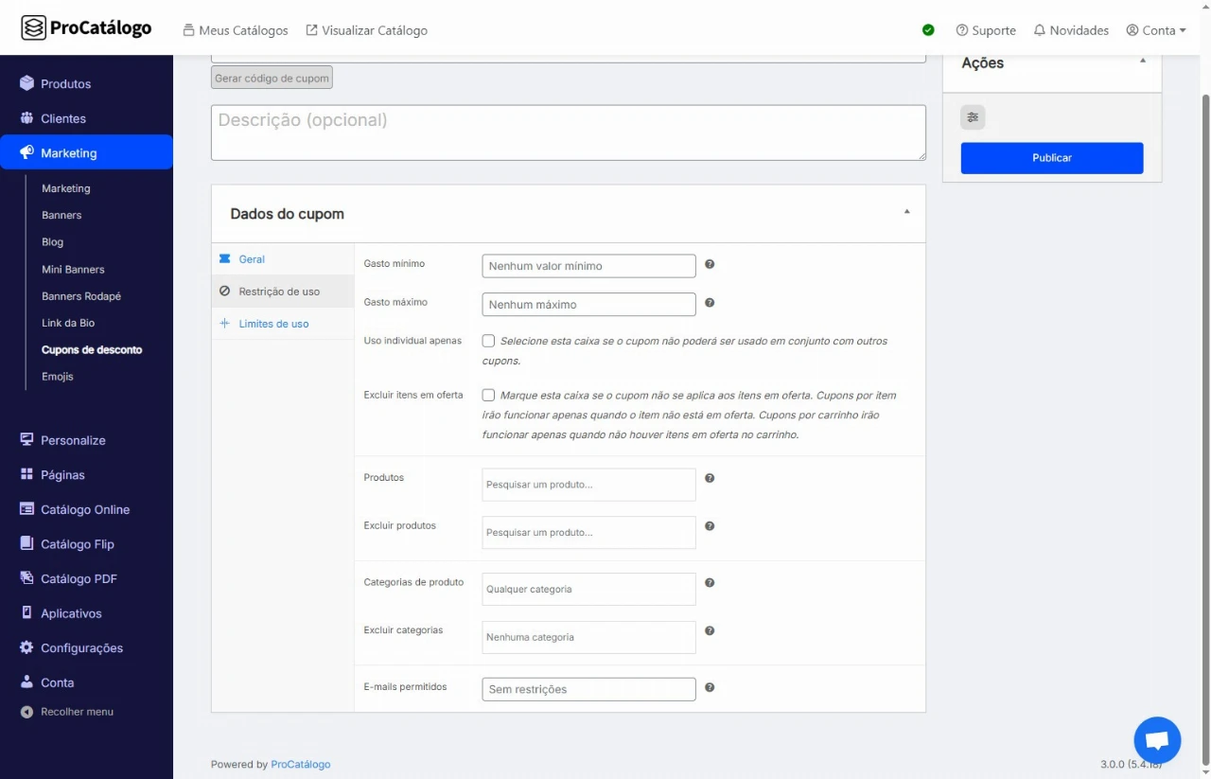Open the Conta dropdown in the header
Screen dimensions: 1211x779
(1156, 30)
